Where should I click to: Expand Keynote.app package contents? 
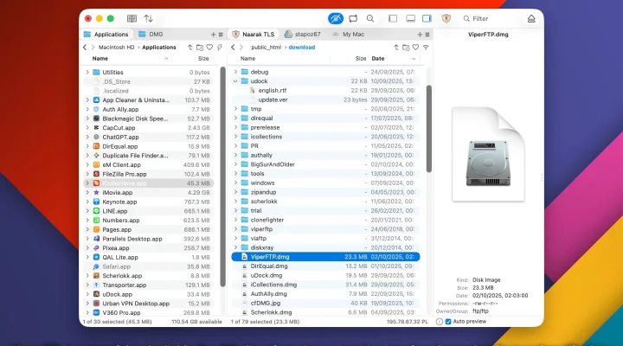(x=87, y=202)
